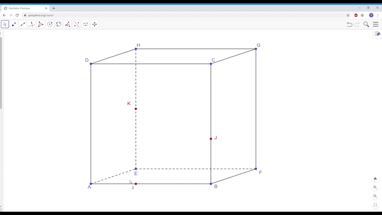
Task: Open GeoGebra search magnifier
Action: (366, 24)
